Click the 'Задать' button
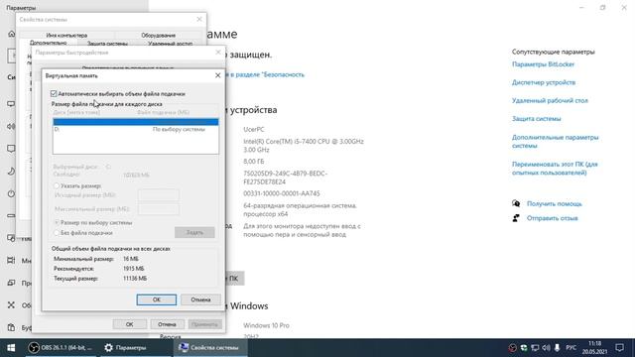This screenshot has height=357, width=635. [194, 232]
